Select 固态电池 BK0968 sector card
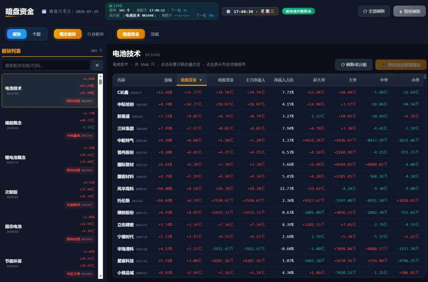Screen dimensions: 428x282 (50, 229)
